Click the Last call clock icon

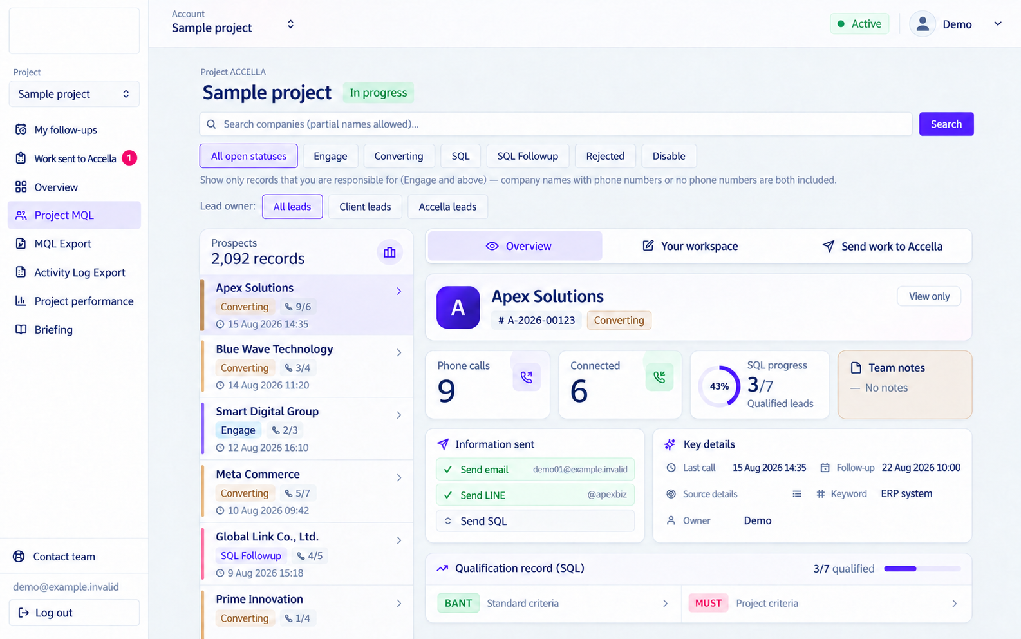point(671,468)
